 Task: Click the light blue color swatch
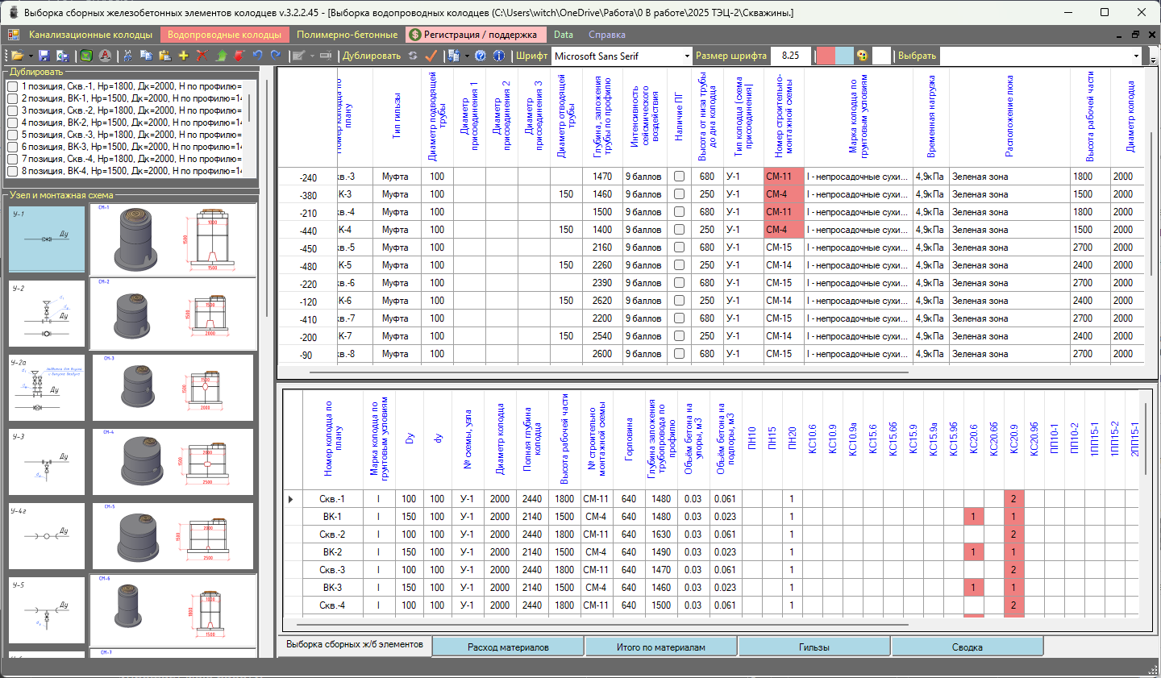click(844, 56)
